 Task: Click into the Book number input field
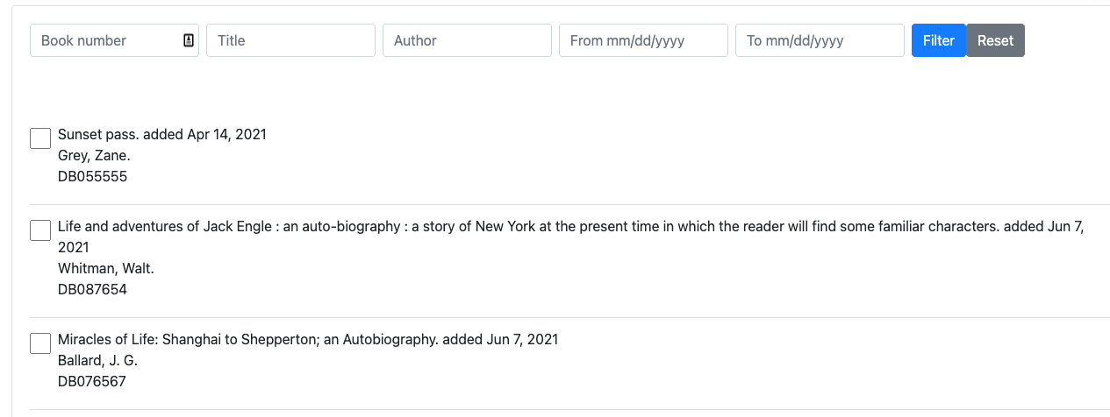pyautogui.click(x=105, y=40)
